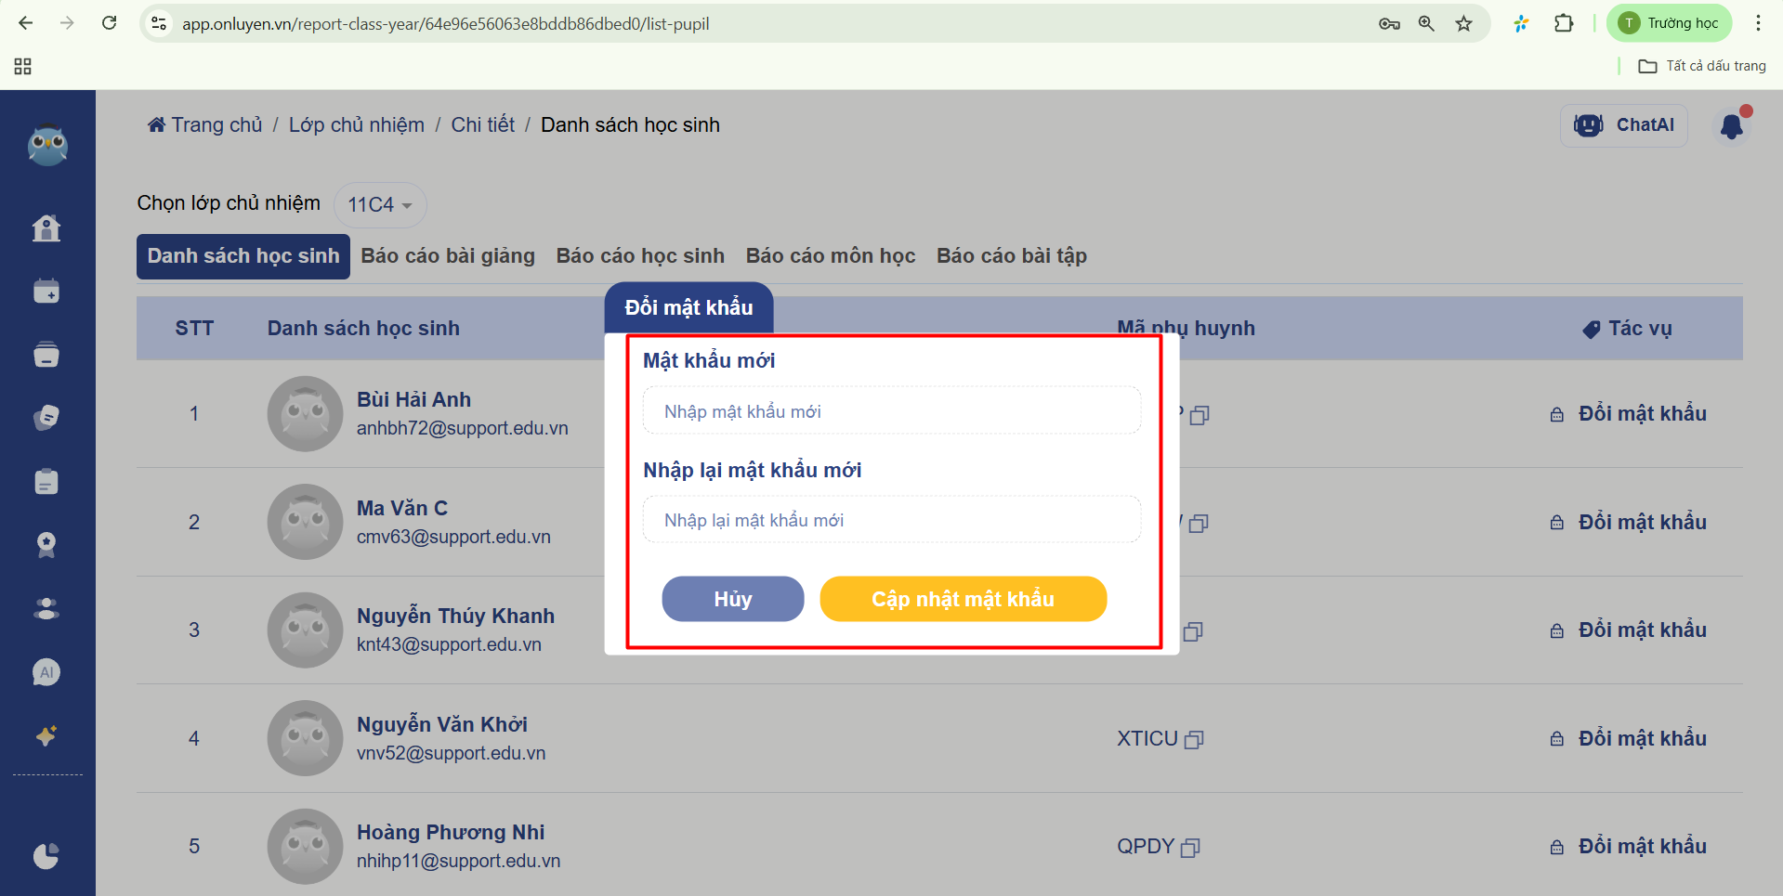Image resolution: width=1783 pixels, height=896 pixels.
Task: Click Cập nhật mật khẩu button
Action: coord(963,599)
